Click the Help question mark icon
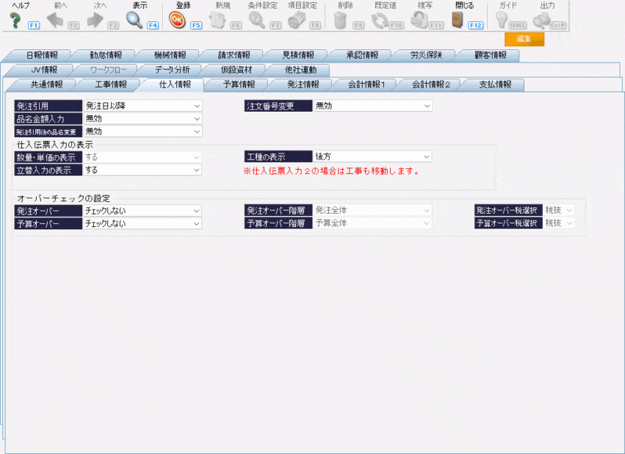This screenshot has height=454, width=625. (15, 20)
